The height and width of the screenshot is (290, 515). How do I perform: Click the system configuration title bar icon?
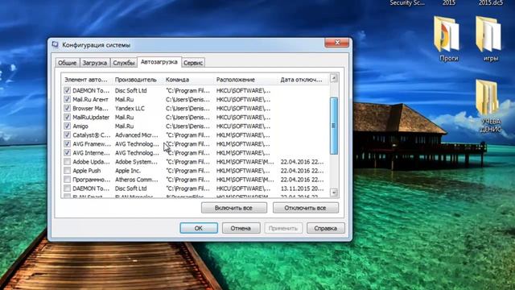[x=56, y=44]
